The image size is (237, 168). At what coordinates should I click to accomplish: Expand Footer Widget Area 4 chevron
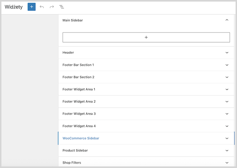227,126
